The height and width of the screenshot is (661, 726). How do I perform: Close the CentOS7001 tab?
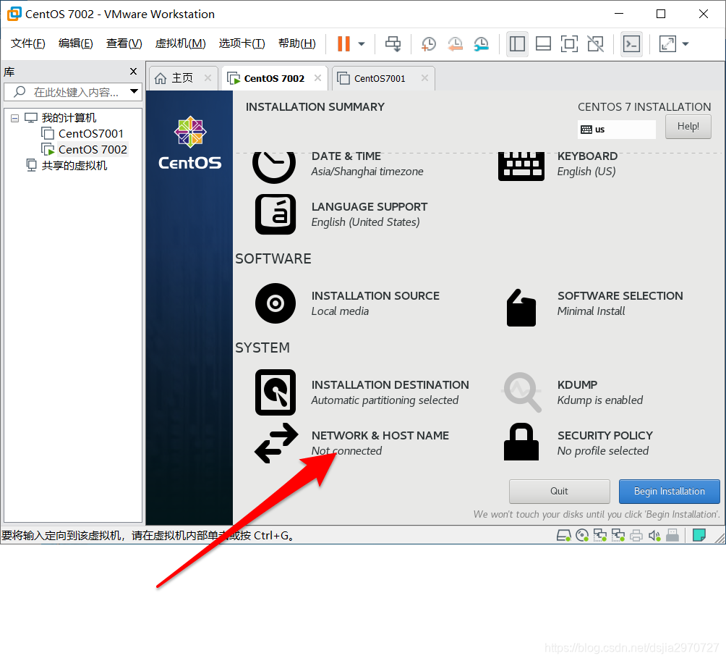[424, 78]
